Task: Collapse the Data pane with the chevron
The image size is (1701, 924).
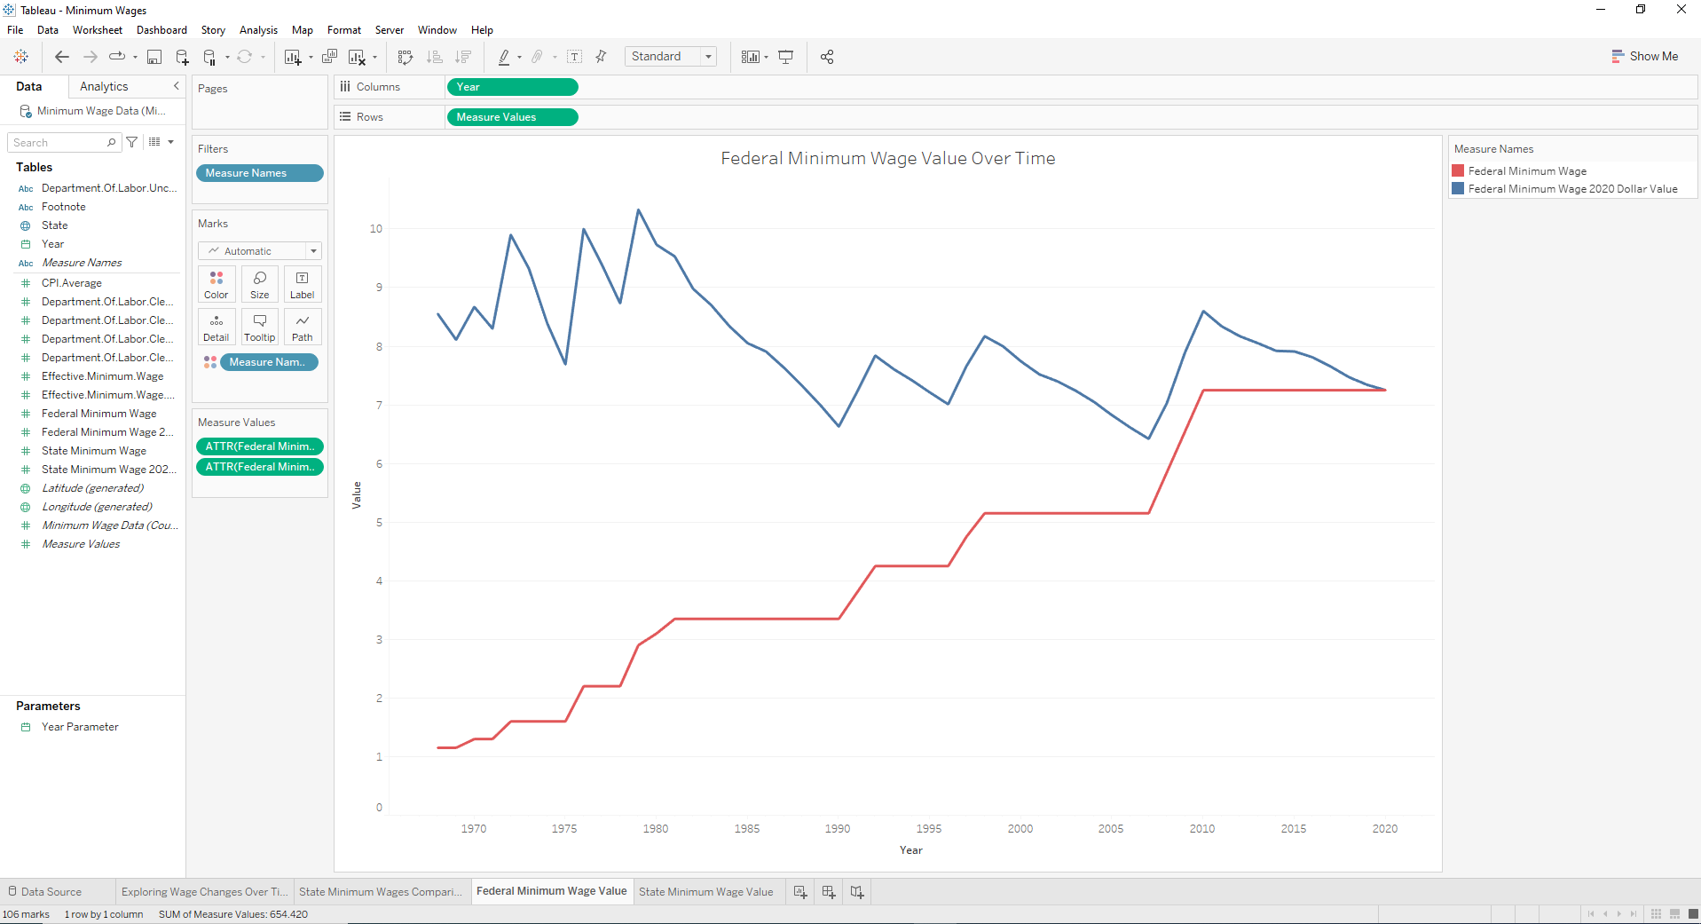Action: tap(176, 86)
